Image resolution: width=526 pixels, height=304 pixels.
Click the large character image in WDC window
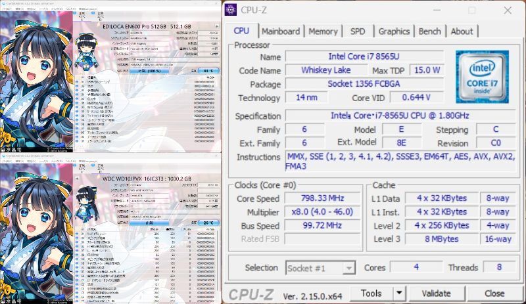[36, 233]
